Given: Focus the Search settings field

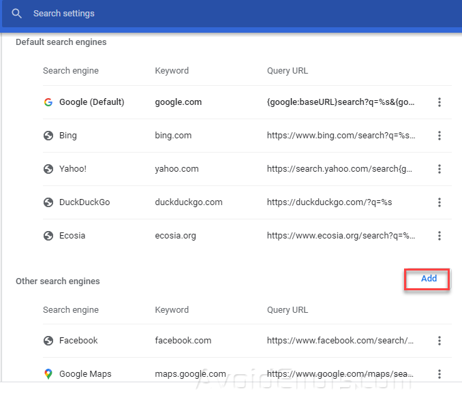Looking at the screenshot, I should [204, 14].
